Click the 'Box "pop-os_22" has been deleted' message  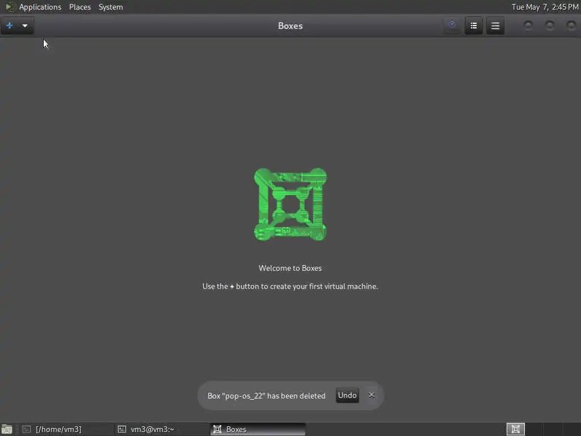pos(267,396)
